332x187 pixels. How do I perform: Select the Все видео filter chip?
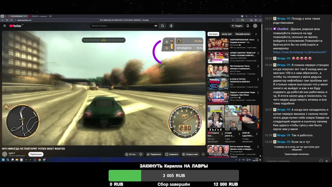(213, 34)
